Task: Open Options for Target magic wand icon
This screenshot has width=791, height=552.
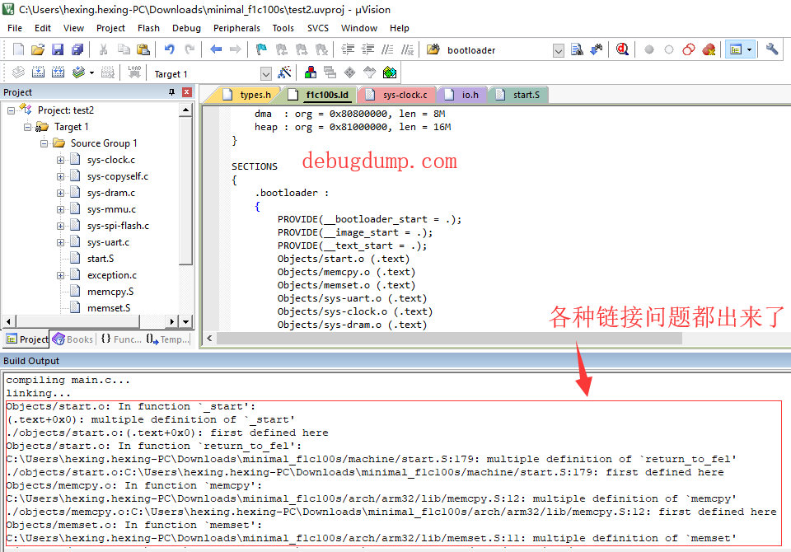Action: 284,73
